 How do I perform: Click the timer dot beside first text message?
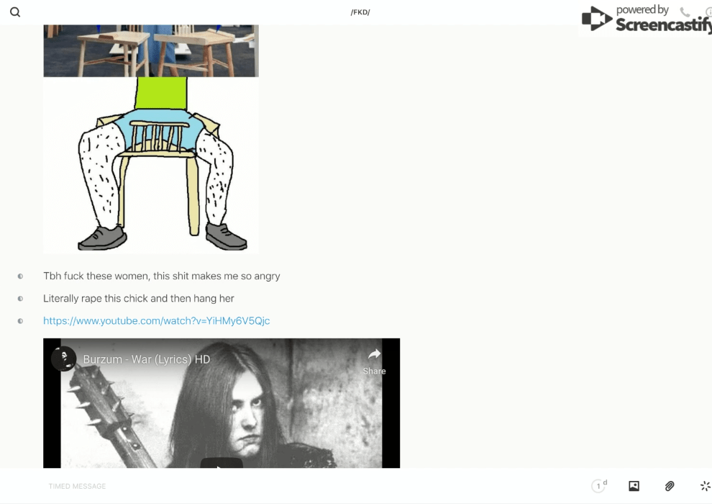coord(20,276)
